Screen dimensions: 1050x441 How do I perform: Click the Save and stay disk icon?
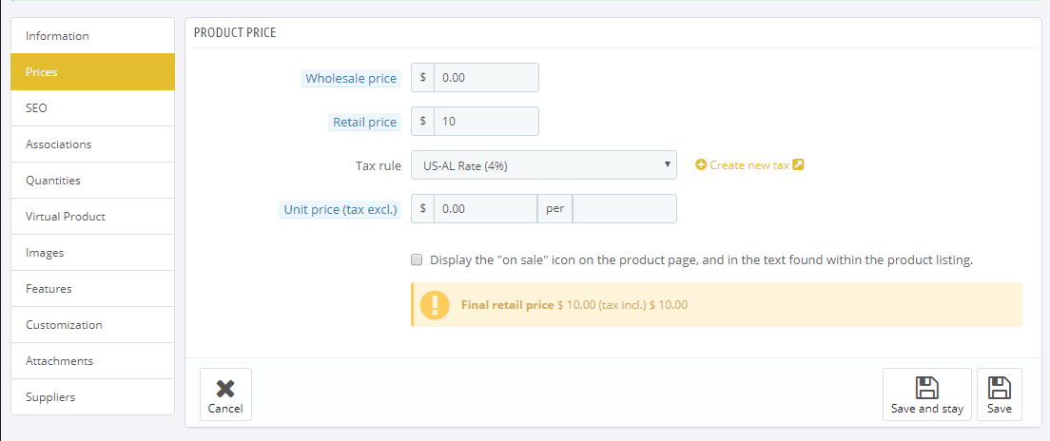pos(926,388)
